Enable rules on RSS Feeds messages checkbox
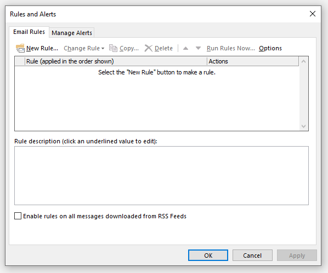Viewport: 328px width, 273px height. pyautogui.click(x=18, y=216)
